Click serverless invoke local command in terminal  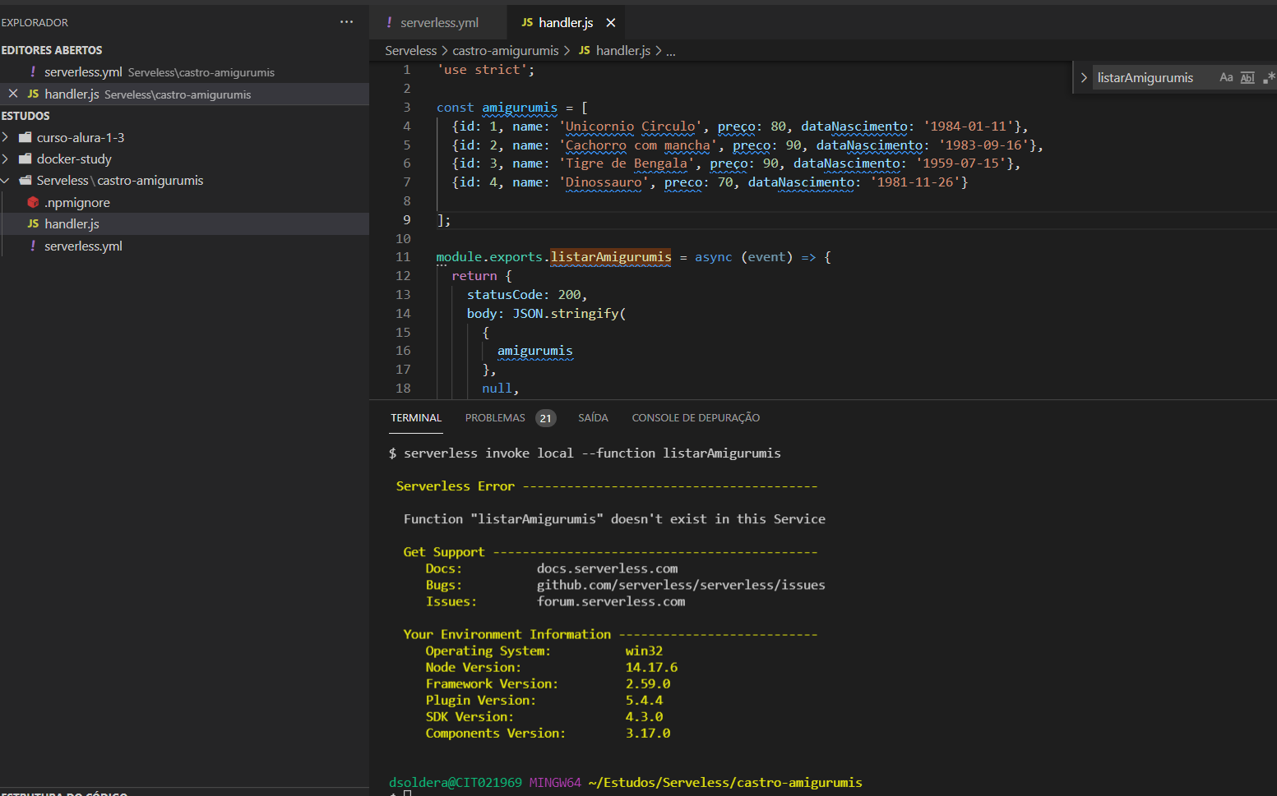click(592, 453)
